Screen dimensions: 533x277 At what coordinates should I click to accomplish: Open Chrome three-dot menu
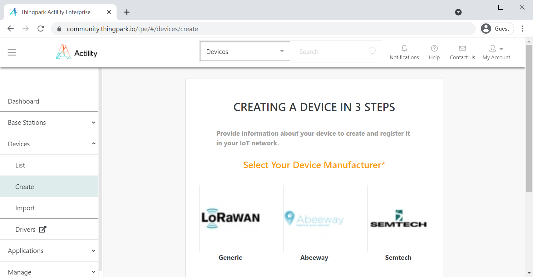pyautogui.click(x=522, y=29)
